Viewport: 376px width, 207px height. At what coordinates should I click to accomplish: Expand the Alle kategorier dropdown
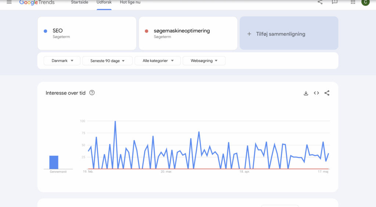click(158, 61)
